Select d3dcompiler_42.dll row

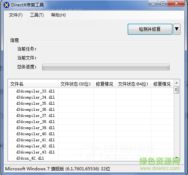[91, 146]
